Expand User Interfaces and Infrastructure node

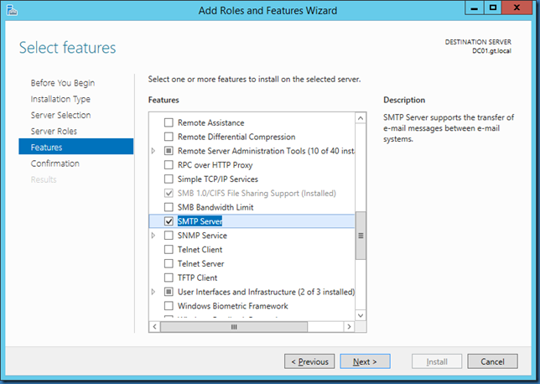coord(153,292)
